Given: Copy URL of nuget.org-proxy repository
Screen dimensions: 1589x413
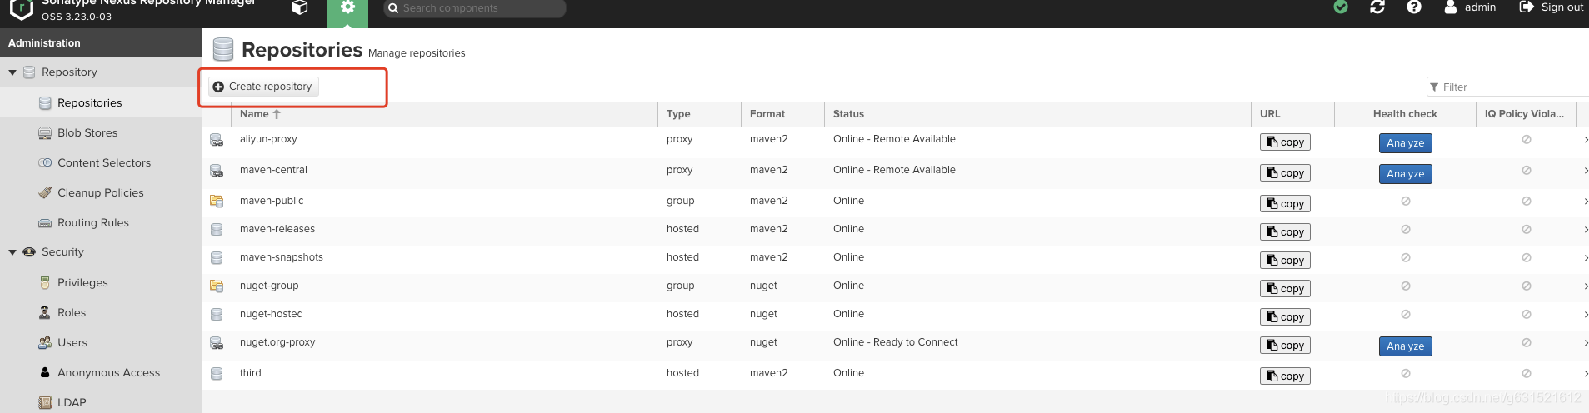Looking at the screenshot, I should pyautogui.click(x=1285, y=346).
